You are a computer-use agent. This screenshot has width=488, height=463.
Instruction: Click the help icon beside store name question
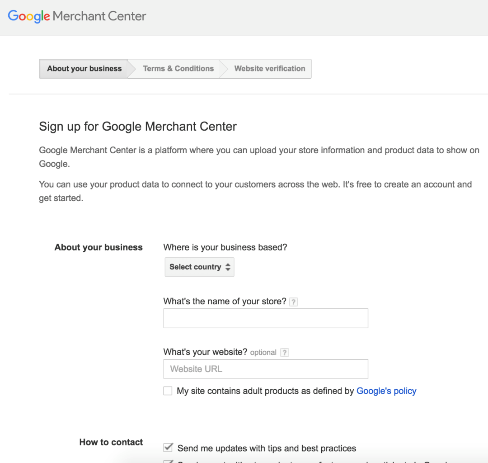click(x=294, y=302)
